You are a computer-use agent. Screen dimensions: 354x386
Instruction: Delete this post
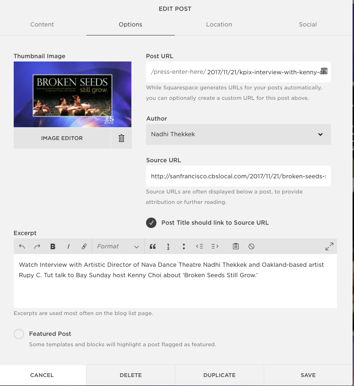[130, 375]
